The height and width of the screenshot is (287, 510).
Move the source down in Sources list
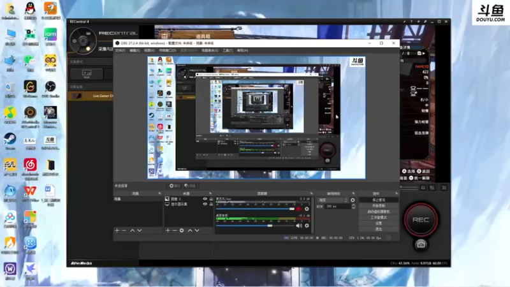(197, 230)
